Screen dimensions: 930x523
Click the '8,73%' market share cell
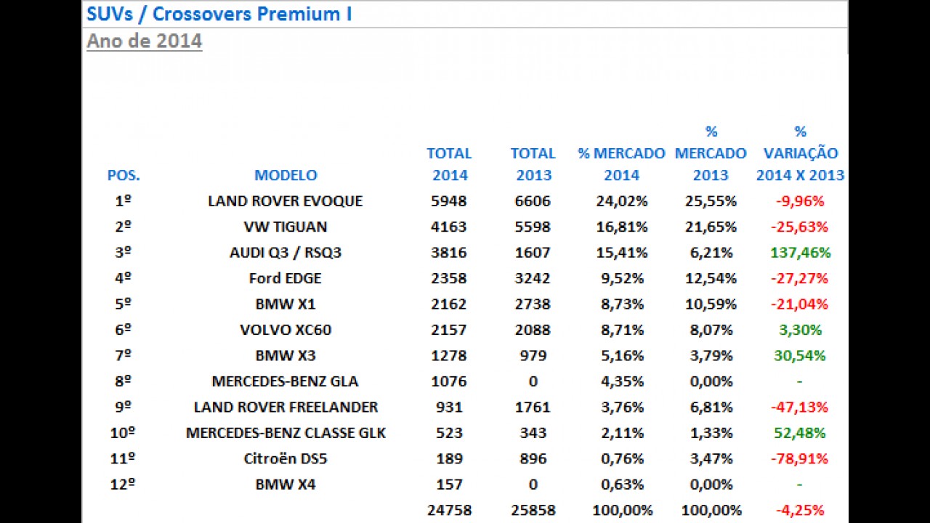coord(622,304)
